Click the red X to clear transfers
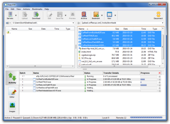This screenshot has height=124, width=170. [159, 73]
